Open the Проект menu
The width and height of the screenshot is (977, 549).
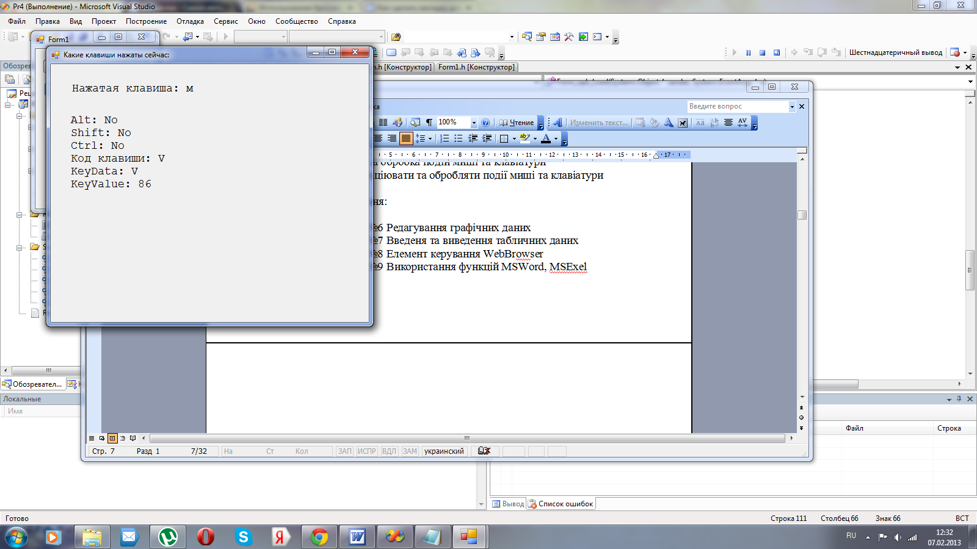(104, 21)
